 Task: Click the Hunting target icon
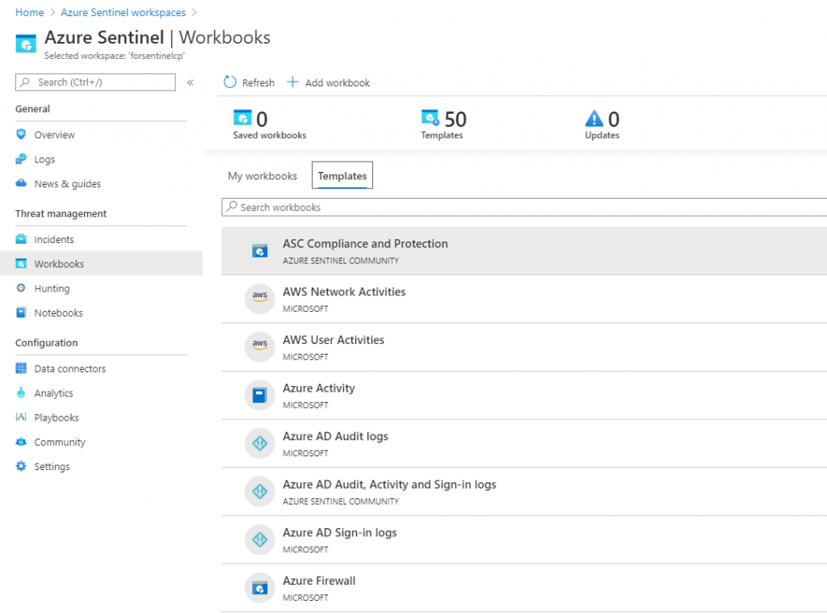pos(21,288)
